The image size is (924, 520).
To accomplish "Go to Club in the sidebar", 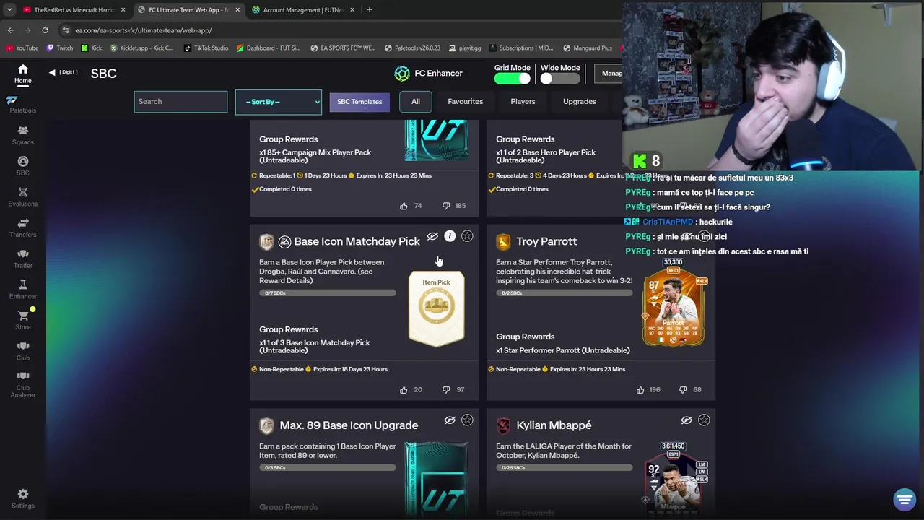I will pos(23,351).
